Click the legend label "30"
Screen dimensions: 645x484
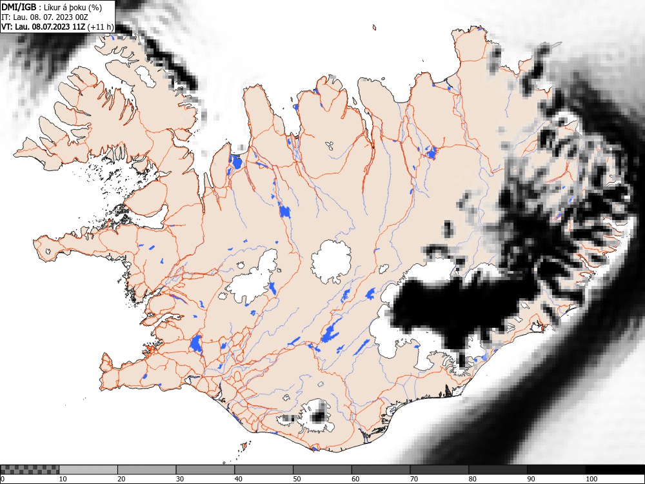click(x=180, y=479)
